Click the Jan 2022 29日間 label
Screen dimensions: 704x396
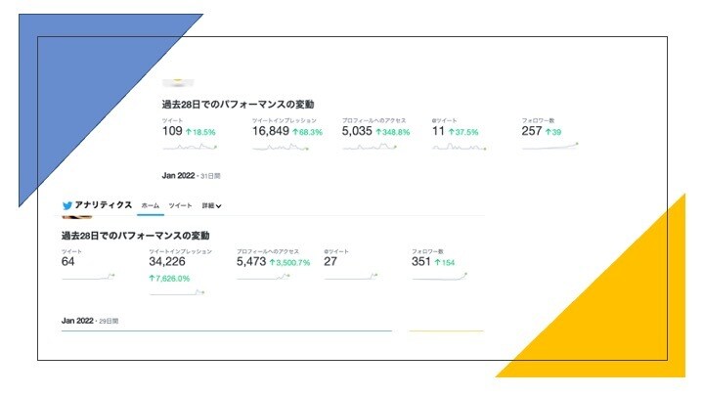point(90,321)
